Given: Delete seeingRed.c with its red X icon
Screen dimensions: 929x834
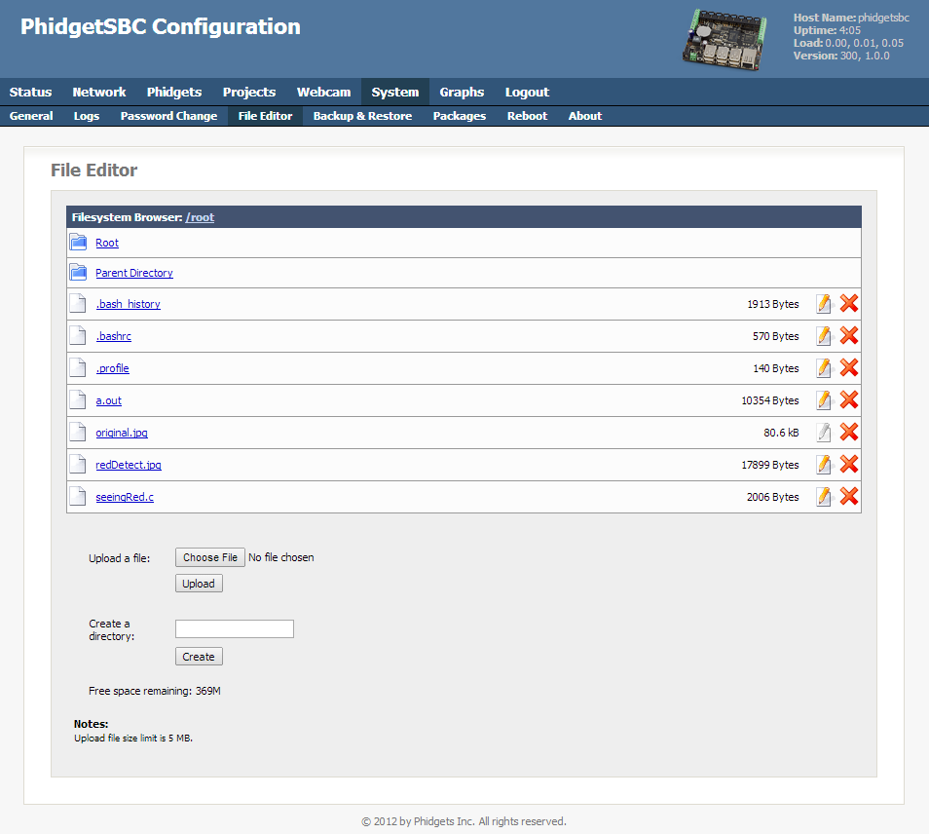Looking at the screenshot, I should (849, 496).
